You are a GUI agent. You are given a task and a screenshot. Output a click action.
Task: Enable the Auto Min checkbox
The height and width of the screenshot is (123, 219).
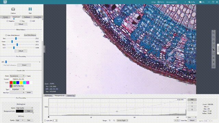45,121
